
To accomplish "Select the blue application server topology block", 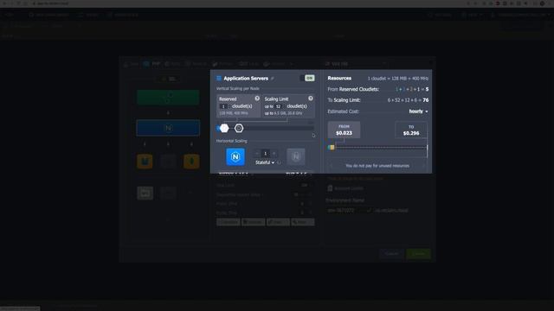I will click(168, 128).
